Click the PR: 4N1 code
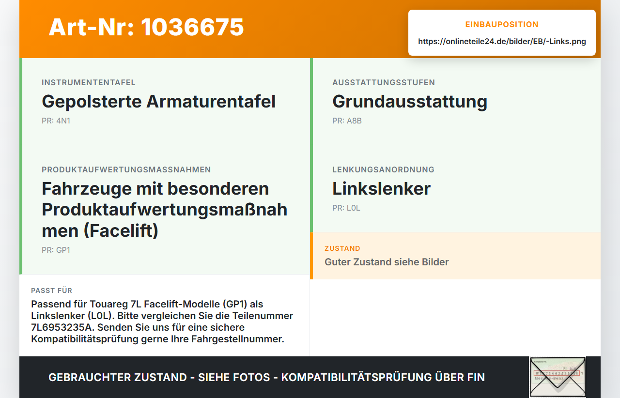The image size is (620, 398). [x=56, y=121]
